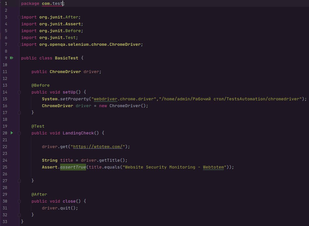Screen dimensions: 309x226
Task: Open the https://wtotem.com/ link in code
Action: click(x=98, y=147)
